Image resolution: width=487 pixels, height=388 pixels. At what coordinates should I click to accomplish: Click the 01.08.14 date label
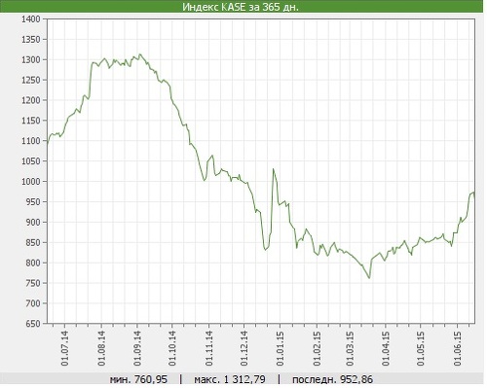pos(101,348)
